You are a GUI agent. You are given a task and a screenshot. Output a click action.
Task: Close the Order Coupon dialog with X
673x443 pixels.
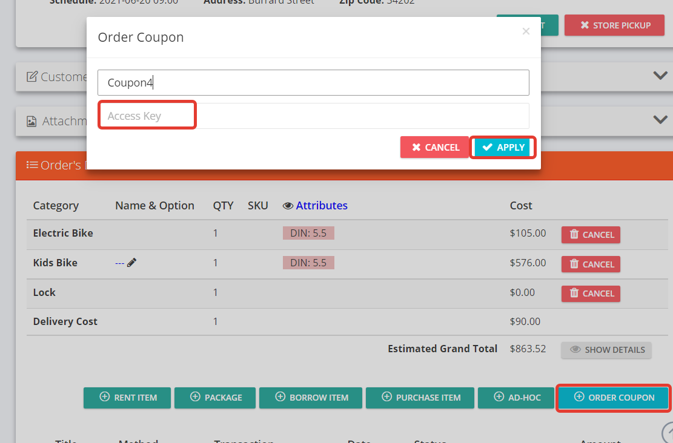tap(526, 31)
